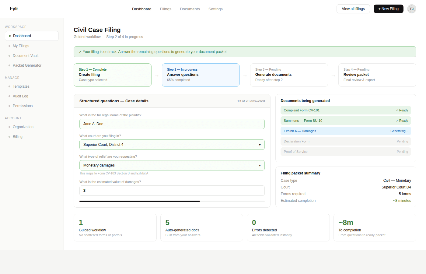Open the type of relief dropdown
Screen dimensions: 426x274
pyautogui.click(x=172, y=165)
